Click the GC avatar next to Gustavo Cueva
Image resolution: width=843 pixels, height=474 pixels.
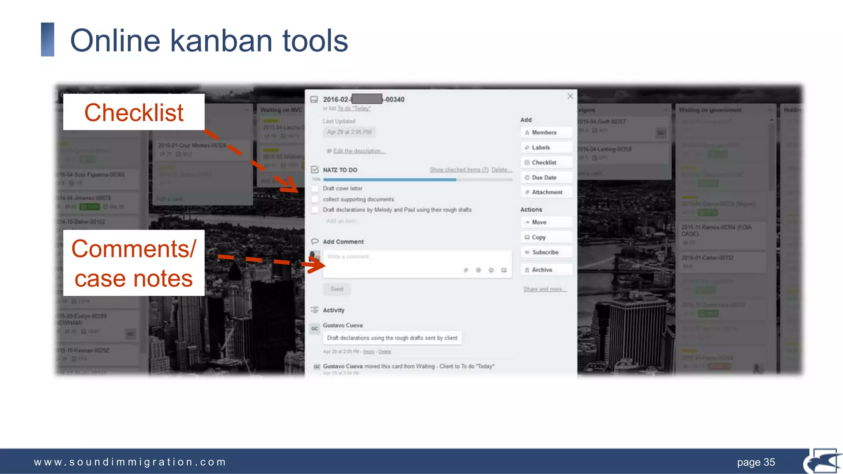pyautogui.click(x=314, y=328)
